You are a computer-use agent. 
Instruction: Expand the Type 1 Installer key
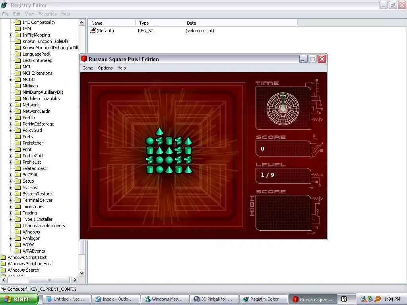point(10,219)
